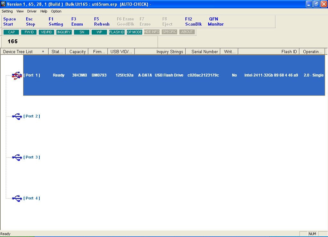The height and width of the screenshot is (237, 328).
Task: Click F5 Refresh
Action: coord(102,21)
